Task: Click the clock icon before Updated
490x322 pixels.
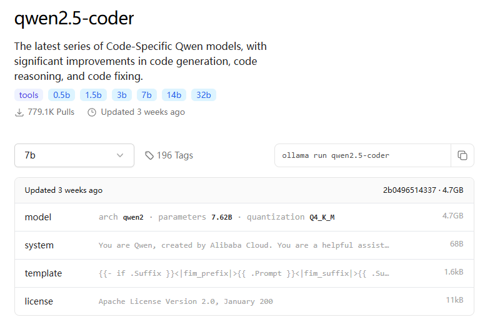Action: [x=92, y=112]
